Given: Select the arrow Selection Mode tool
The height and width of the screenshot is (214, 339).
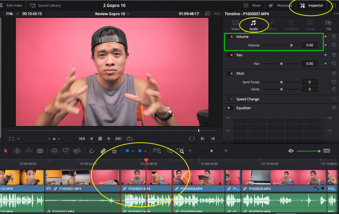Looking at the screenshot, I should [x=6, y=151].
